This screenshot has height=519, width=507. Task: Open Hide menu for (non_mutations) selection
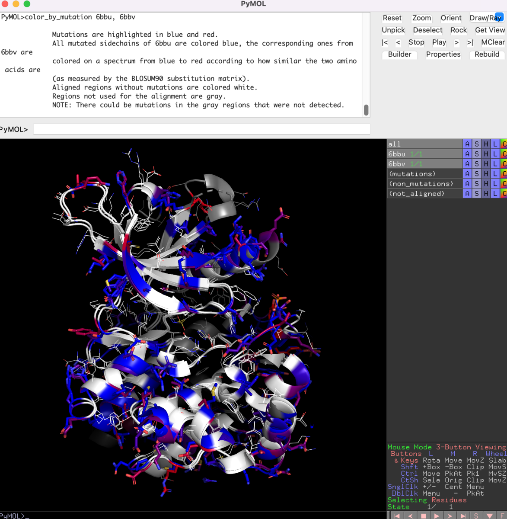click(x=486, y=184)
